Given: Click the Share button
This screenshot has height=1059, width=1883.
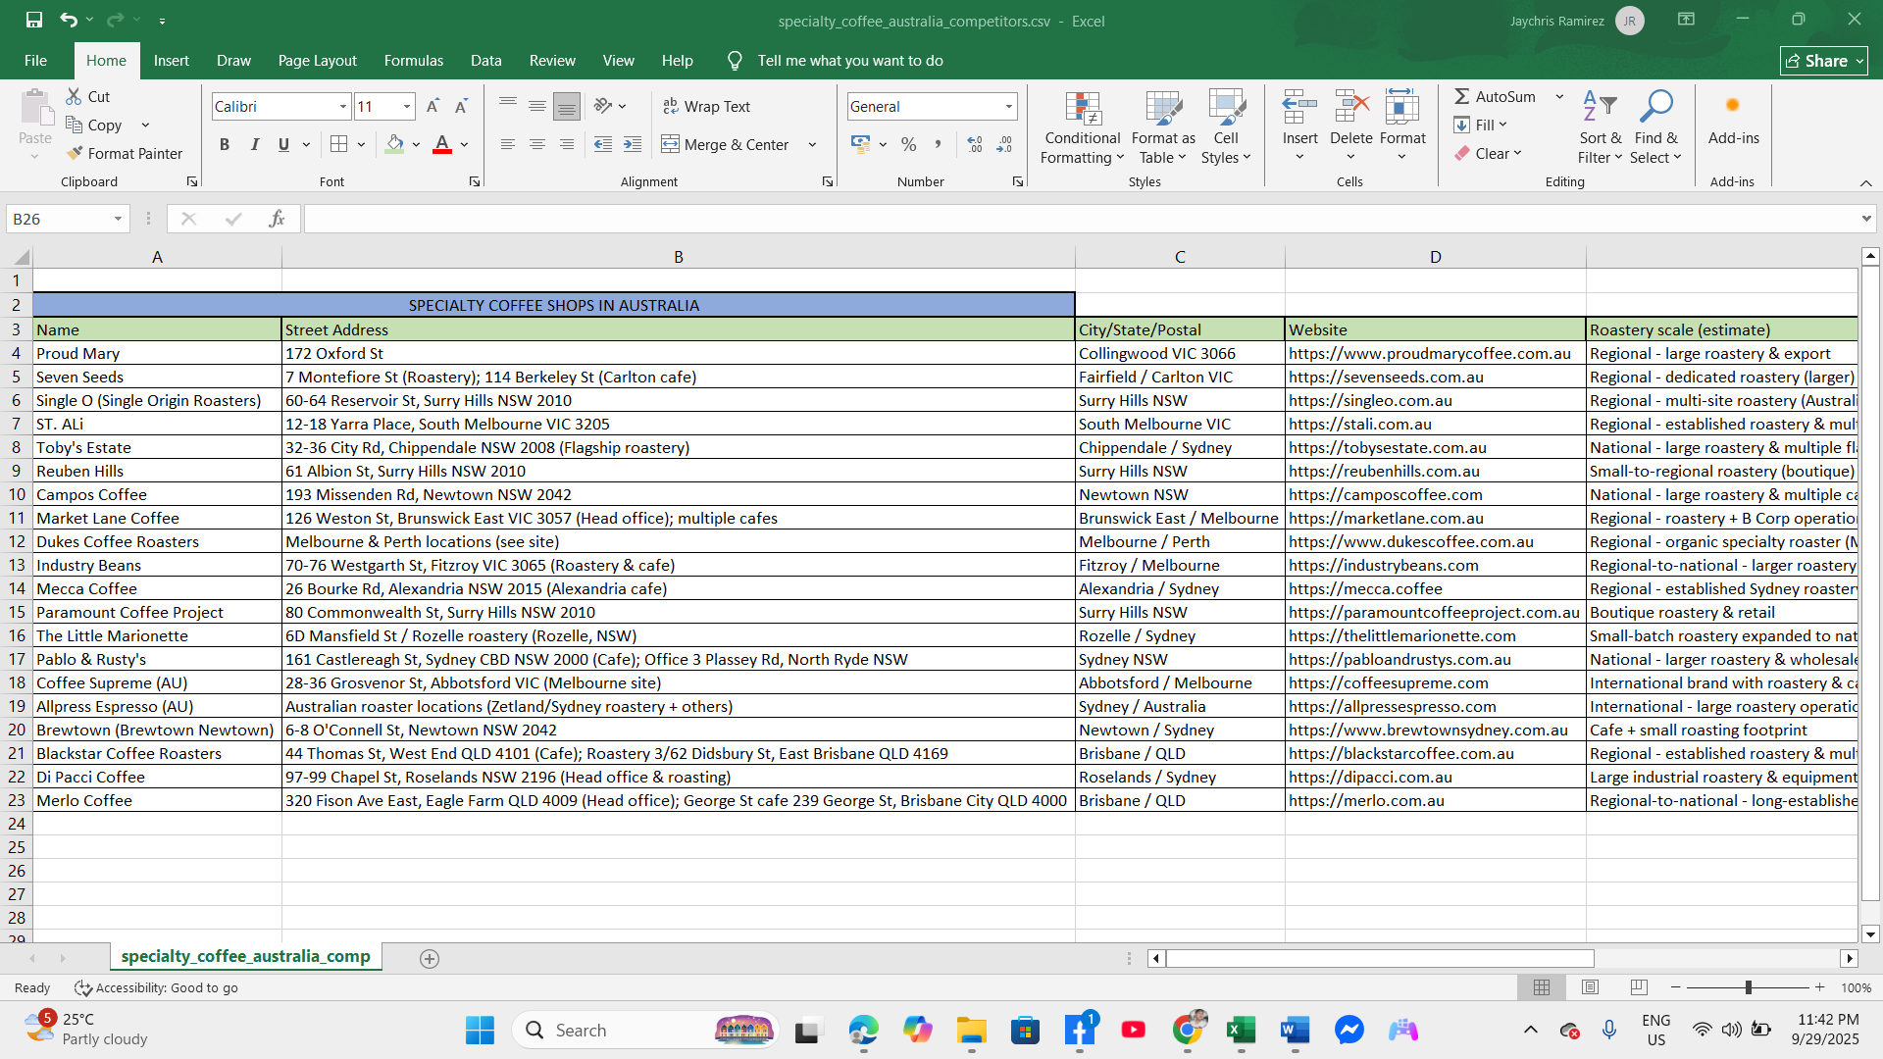Looking at the screenshot, I should pos(1823,60).
